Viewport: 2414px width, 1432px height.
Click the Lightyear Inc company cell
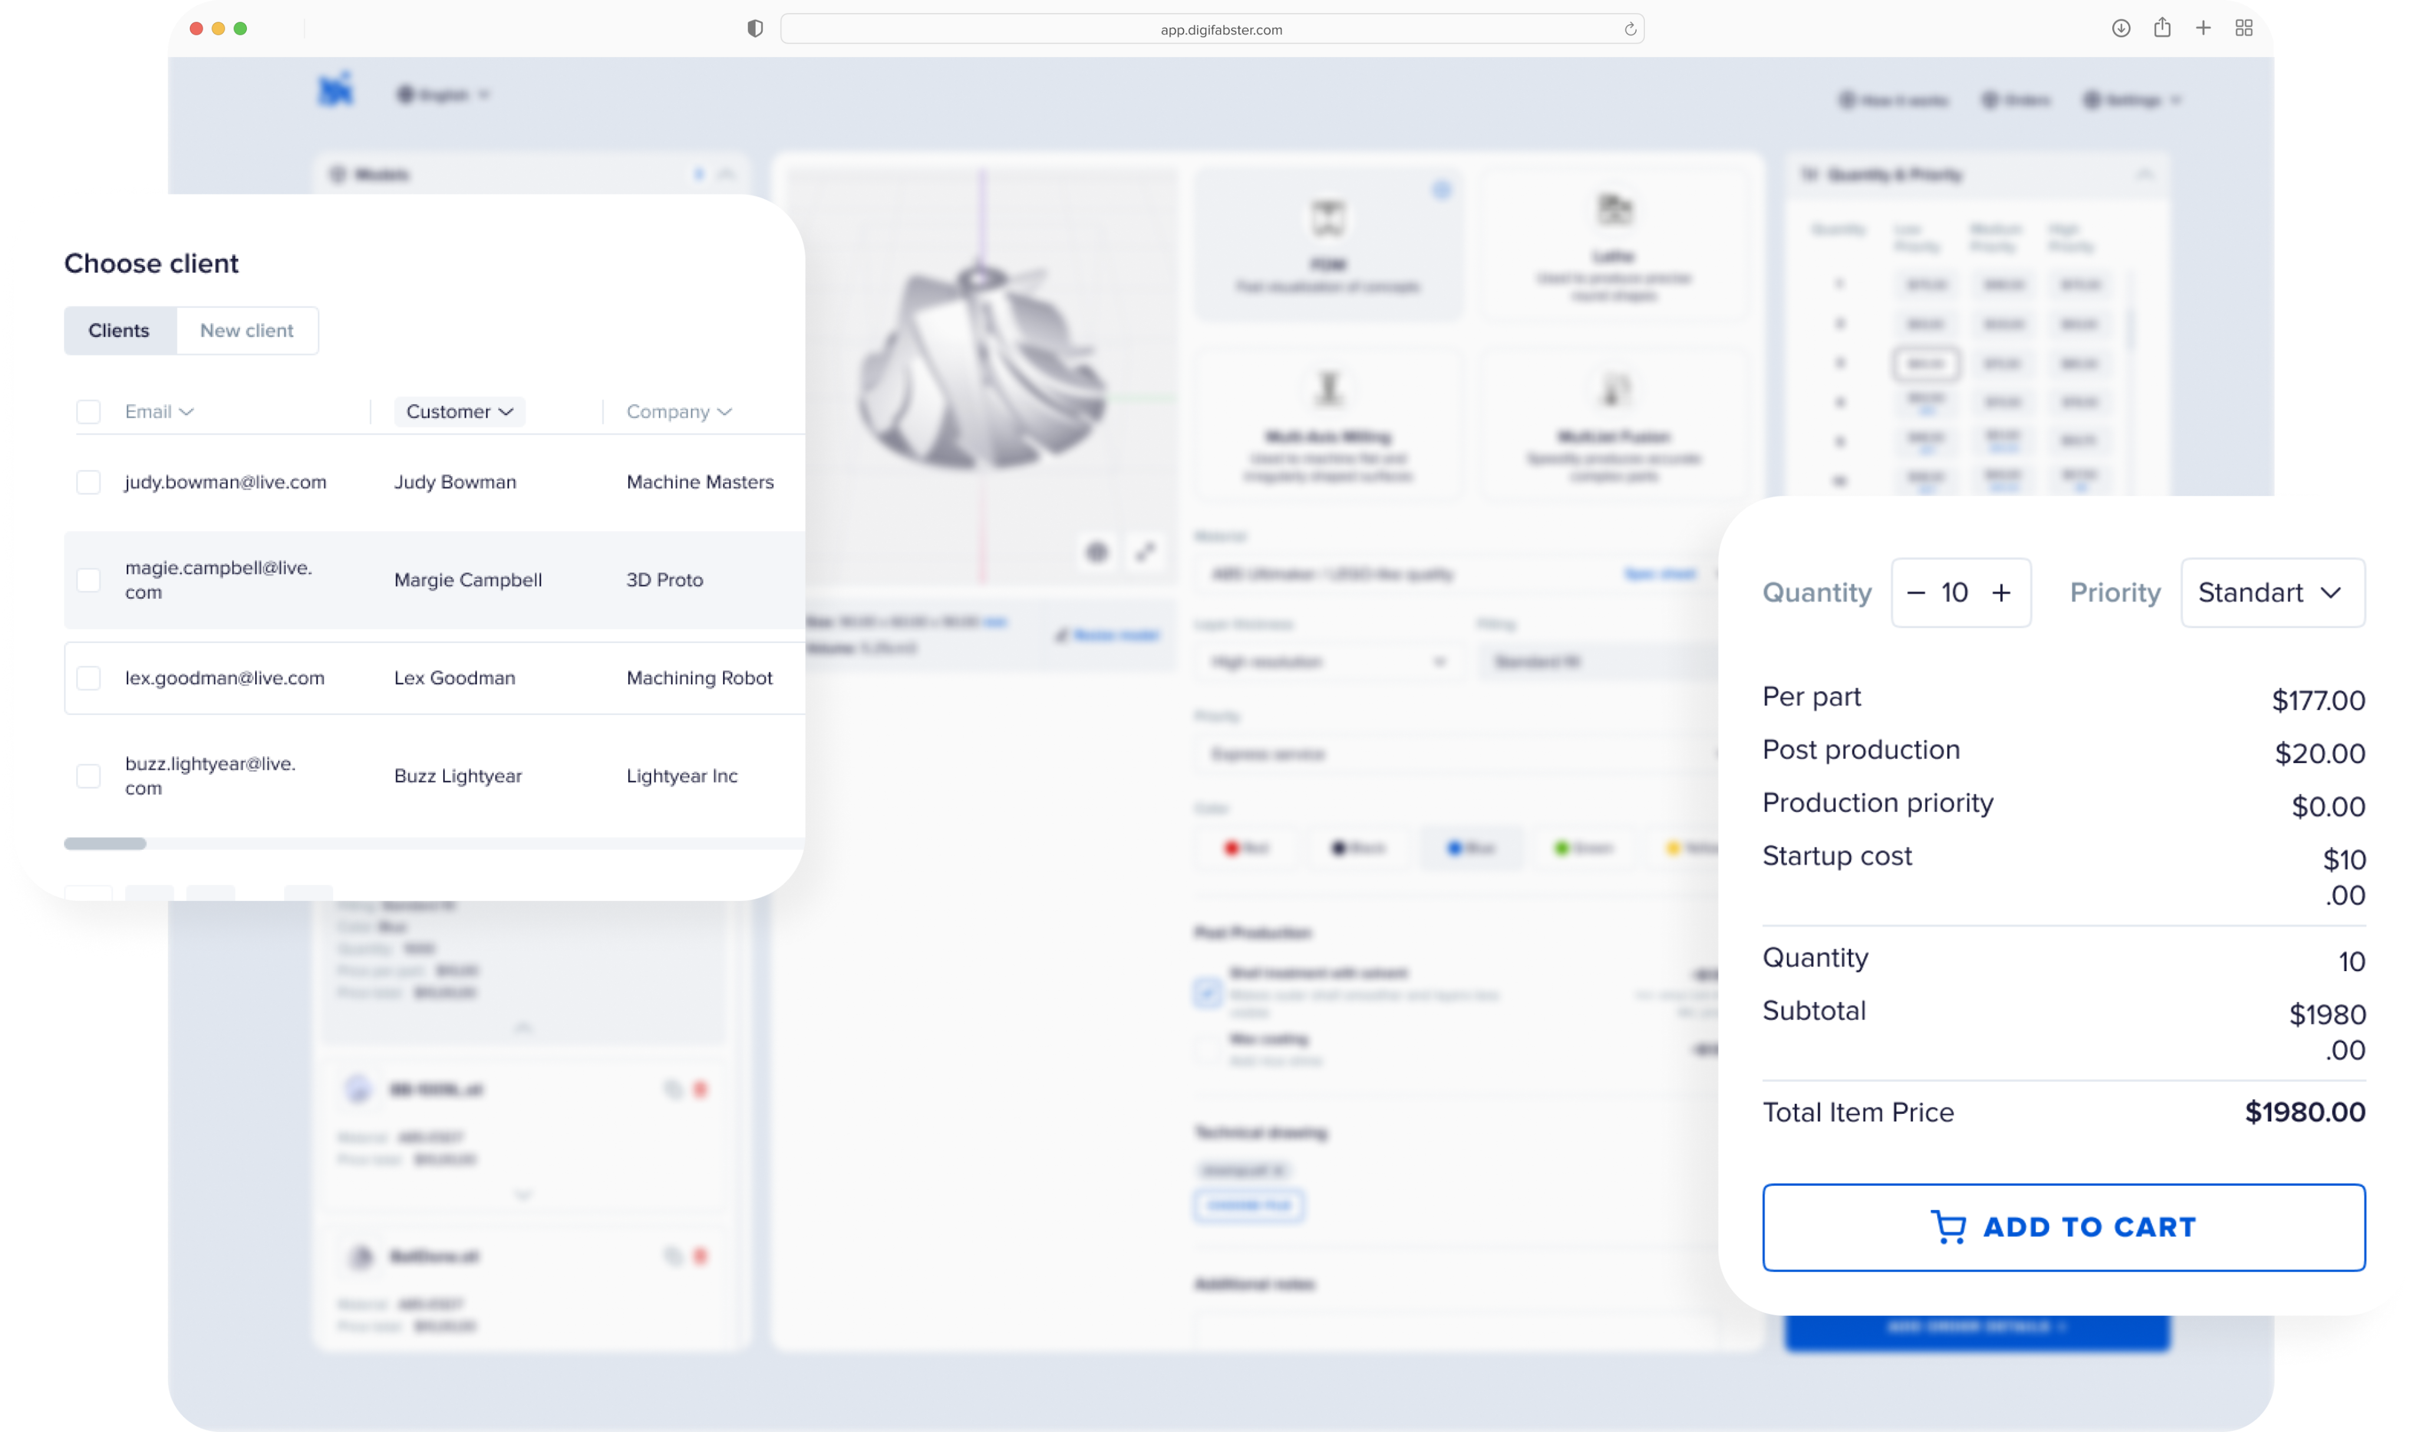click(681, 776)
